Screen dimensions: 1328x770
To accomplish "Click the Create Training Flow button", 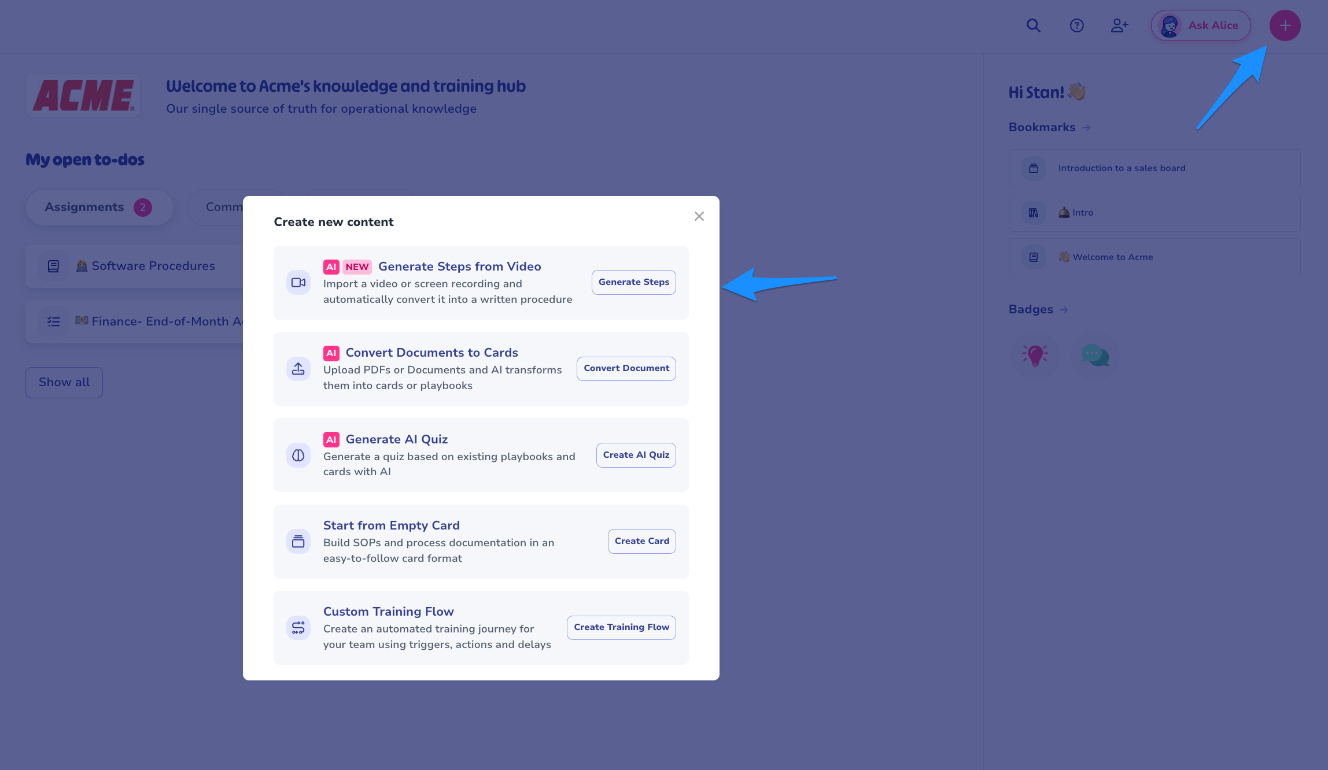I will 621,627.
